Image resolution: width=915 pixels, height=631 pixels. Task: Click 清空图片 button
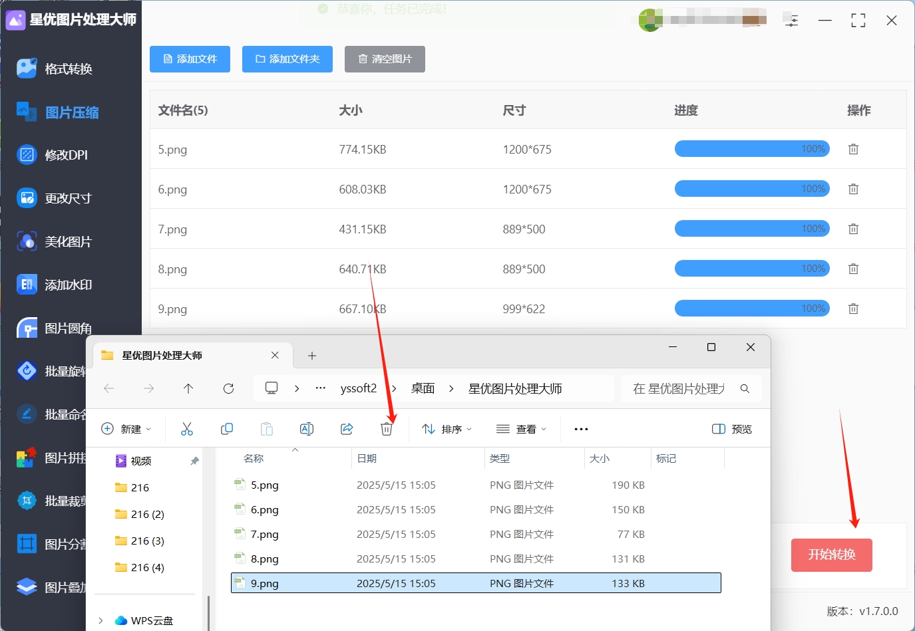[x=385, y=59]
